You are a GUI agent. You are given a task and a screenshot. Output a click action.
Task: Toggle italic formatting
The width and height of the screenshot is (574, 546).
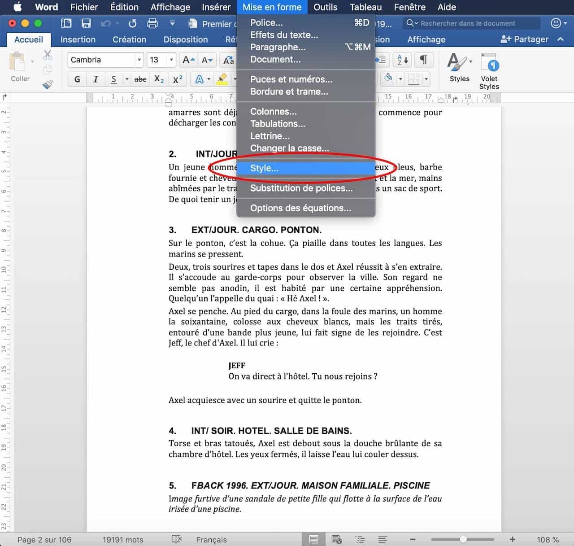pos(96,79)
